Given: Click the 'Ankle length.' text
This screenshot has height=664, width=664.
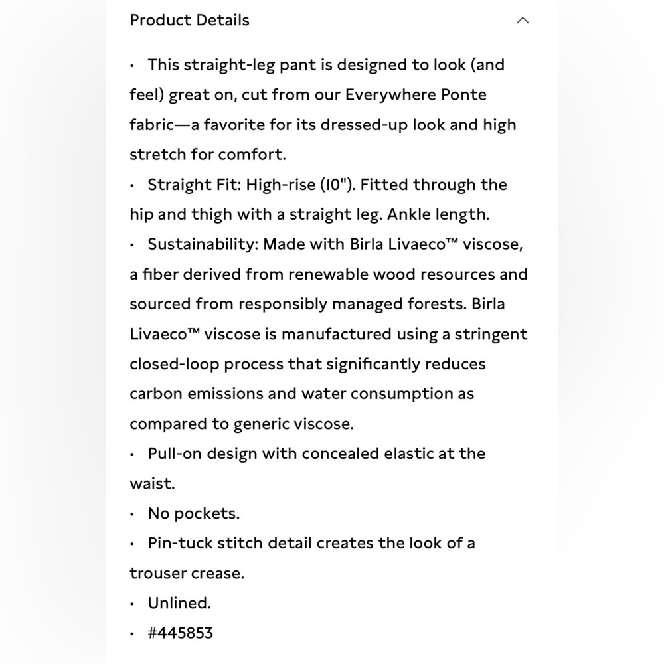Looking at the screenshot, I should tap(438, 214).
